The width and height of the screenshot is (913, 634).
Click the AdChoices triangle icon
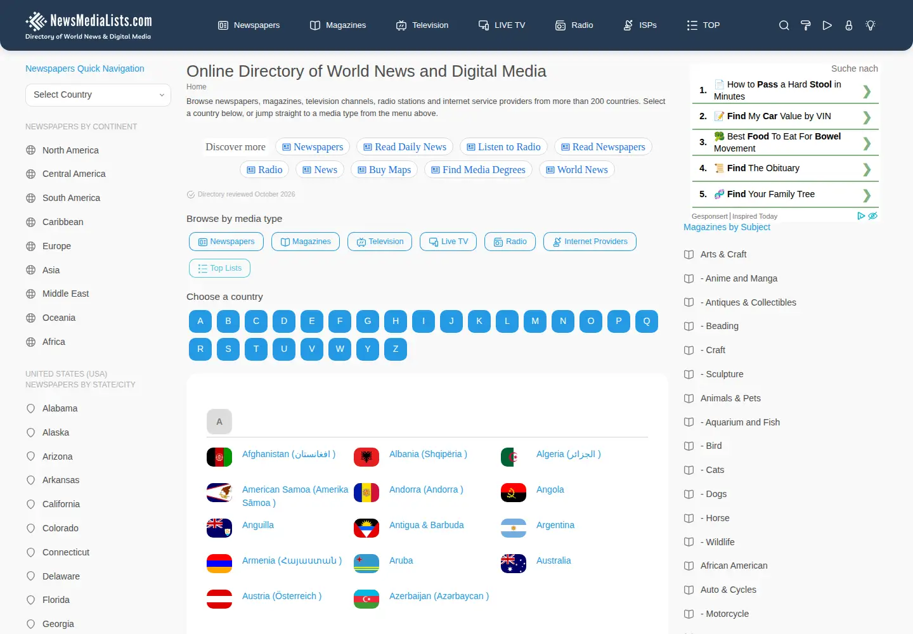(x=861, y=216)
